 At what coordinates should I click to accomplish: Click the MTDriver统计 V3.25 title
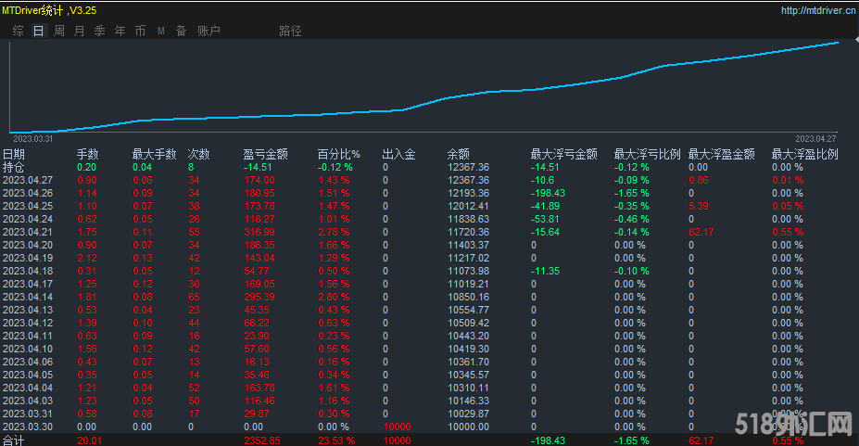click(48, 10)
